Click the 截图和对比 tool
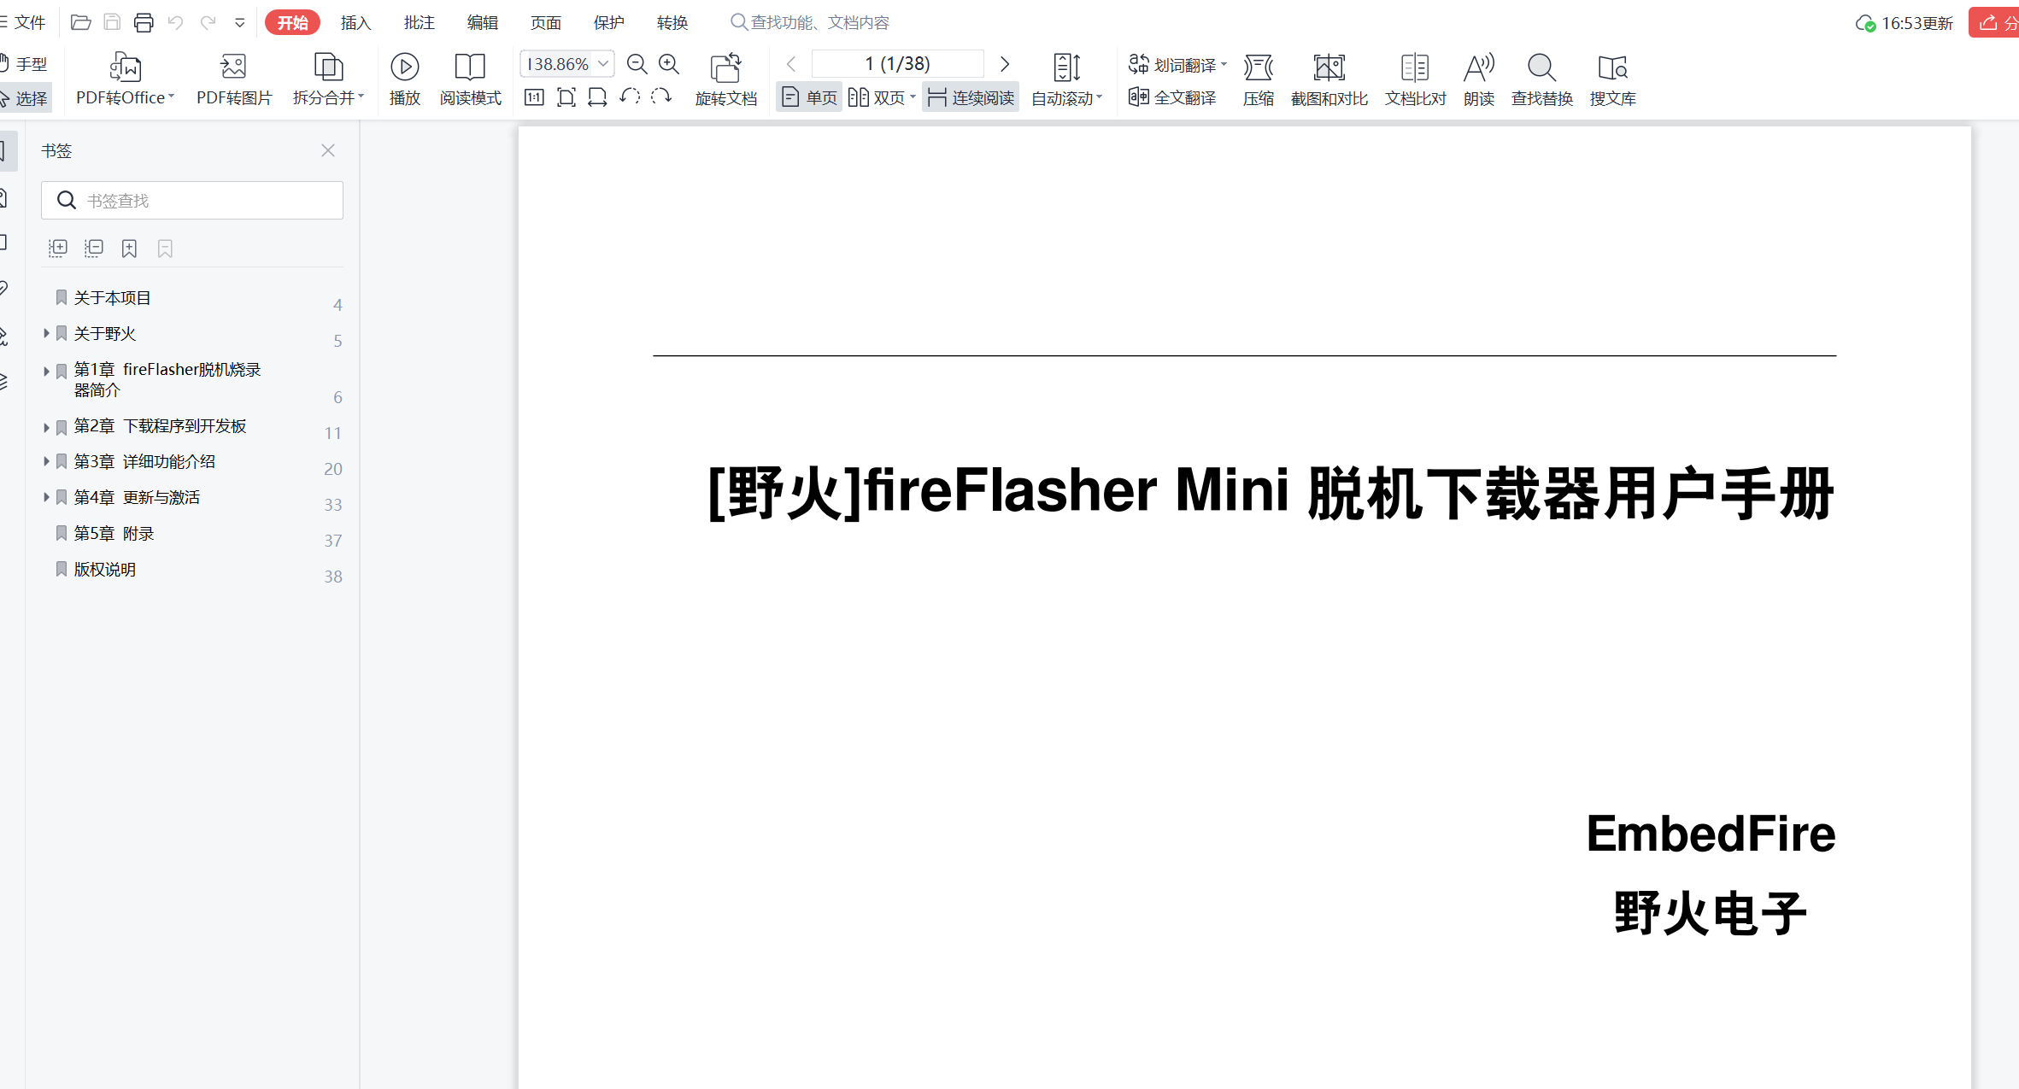 (x=1329, y=79)
